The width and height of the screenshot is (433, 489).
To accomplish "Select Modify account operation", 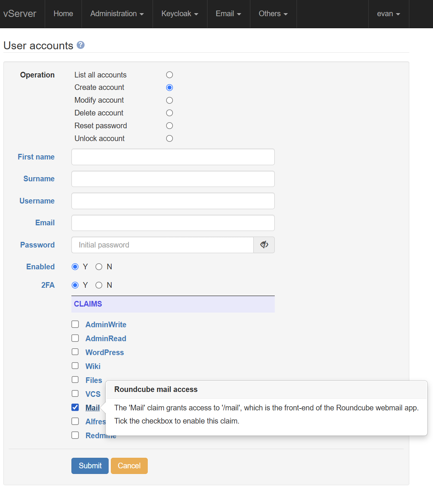I will point(170,100).
